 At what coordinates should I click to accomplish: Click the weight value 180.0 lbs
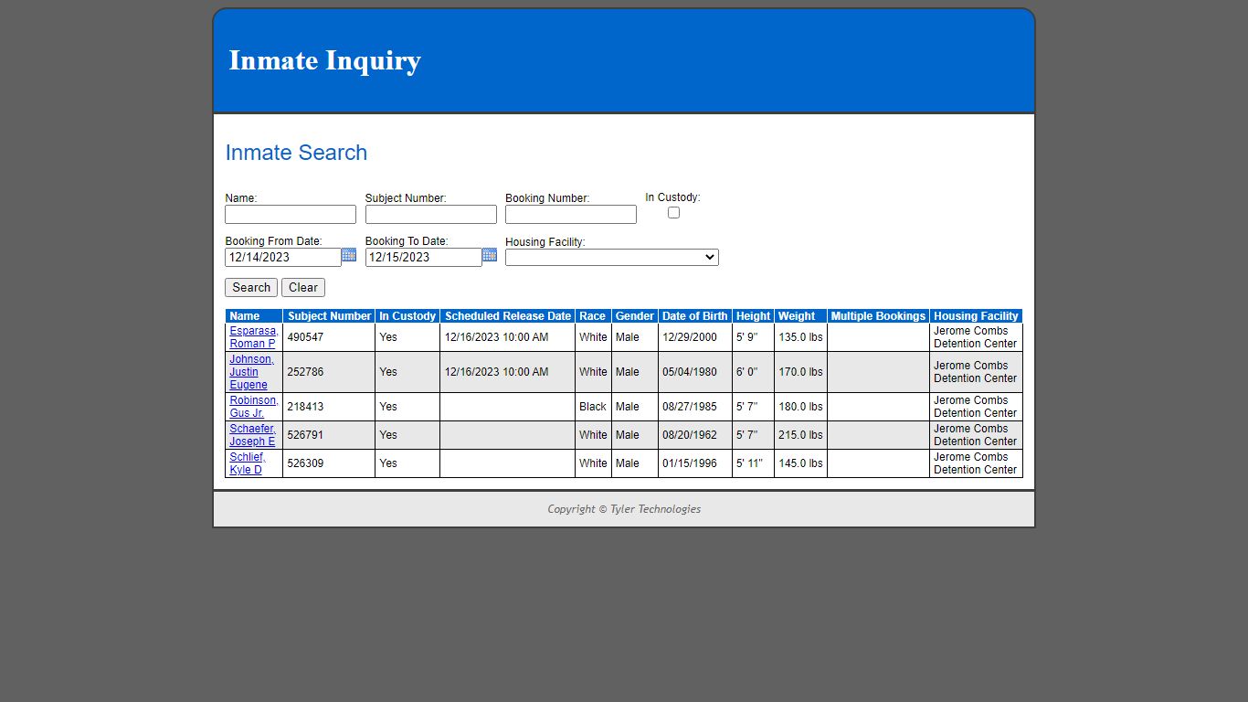click(x=800, y=407)
